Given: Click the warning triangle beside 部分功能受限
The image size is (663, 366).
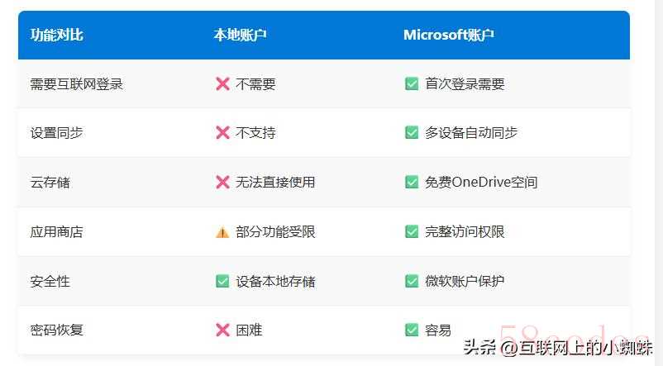Looking at the screenshot, I should click(222, 232).
